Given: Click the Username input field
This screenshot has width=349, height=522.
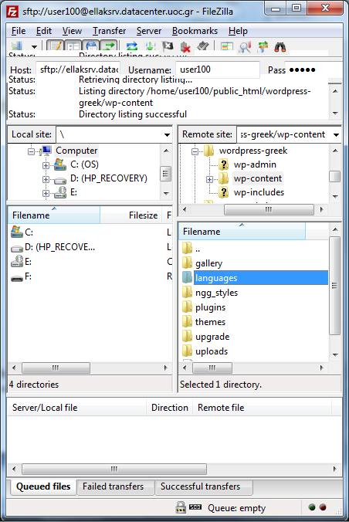Looking at the screenshot, I should click(x=218, y=69).
